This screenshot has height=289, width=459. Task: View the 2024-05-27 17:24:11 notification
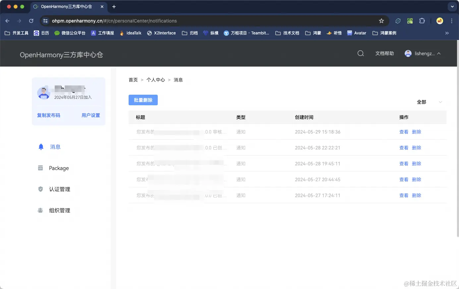[x=404, y=195]
